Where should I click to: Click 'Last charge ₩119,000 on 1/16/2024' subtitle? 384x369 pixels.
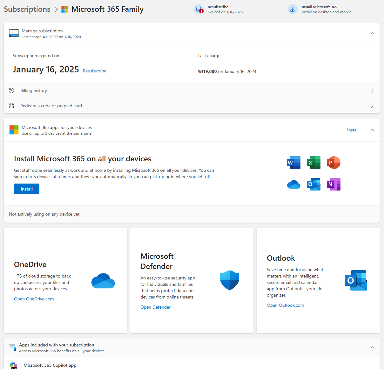[x=51, y=37]
